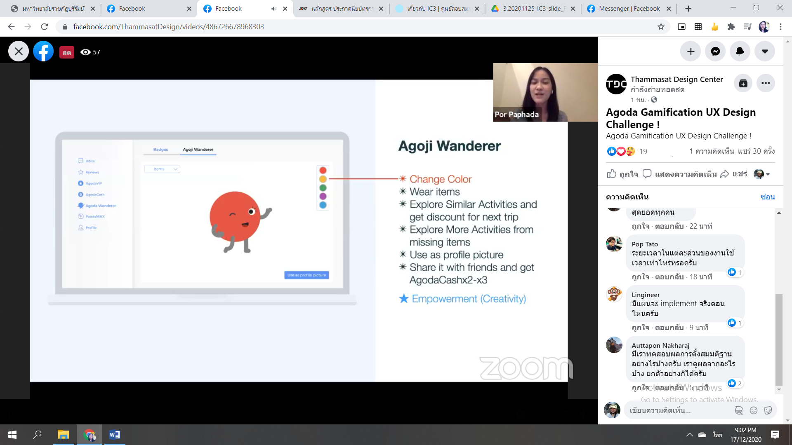View the post's reaction list
This screenshot has width=792, height=445.
627,151
